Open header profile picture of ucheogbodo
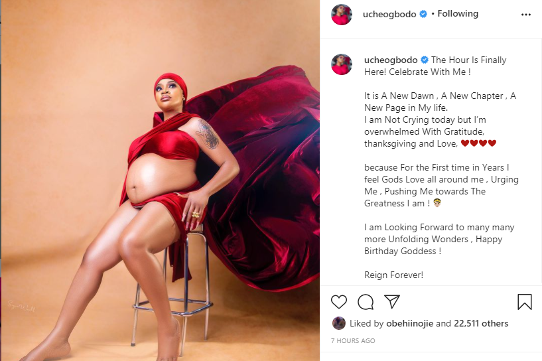542x361 pixels. point(342,15)
